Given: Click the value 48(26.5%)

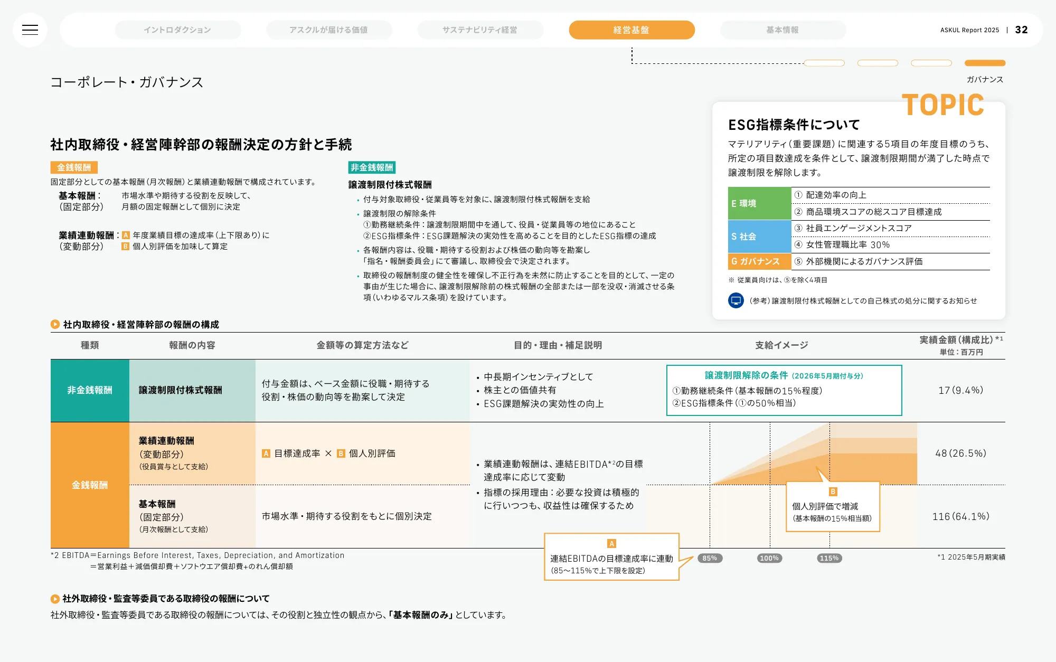Looking at the screenshot, I should coord(961,453).
